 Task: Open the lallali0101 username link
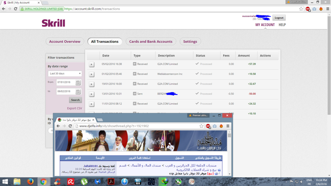(91, 166)
